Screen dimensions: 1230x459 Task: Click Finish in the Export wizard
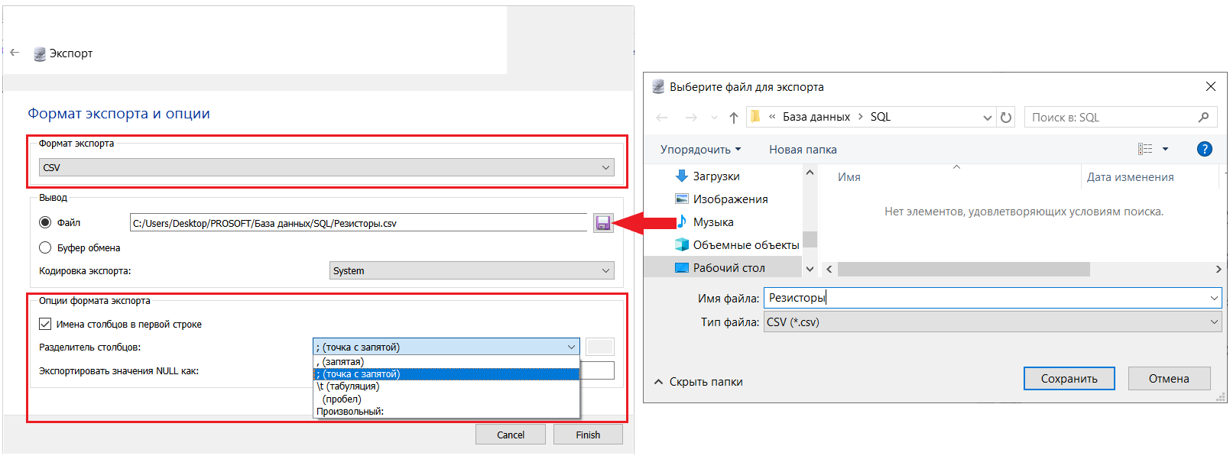(x=588, y=435)
